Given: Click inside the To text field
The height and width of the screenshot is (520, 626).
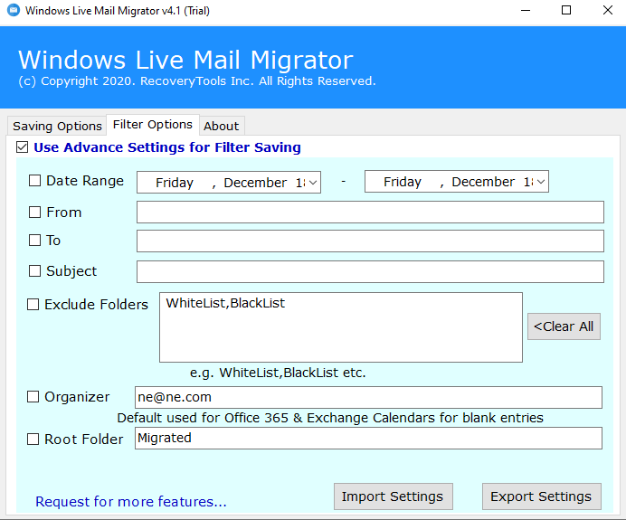Looking at the screenshot, I should click(x=370, y=241).
